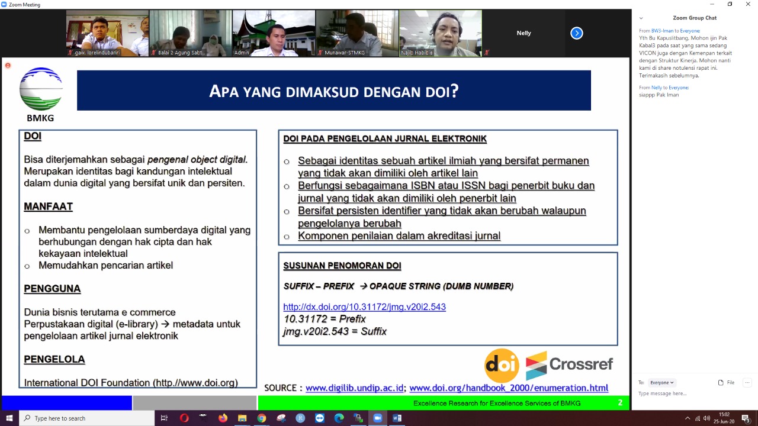Screen dimensions: 758x426
Task: Select Najib Habibie's video thumbnail
Action: point(440,33)
